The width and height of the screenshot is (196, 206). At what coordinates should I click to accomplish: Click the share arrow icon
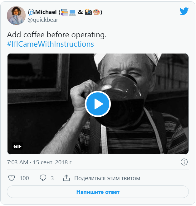click(66, 178)
